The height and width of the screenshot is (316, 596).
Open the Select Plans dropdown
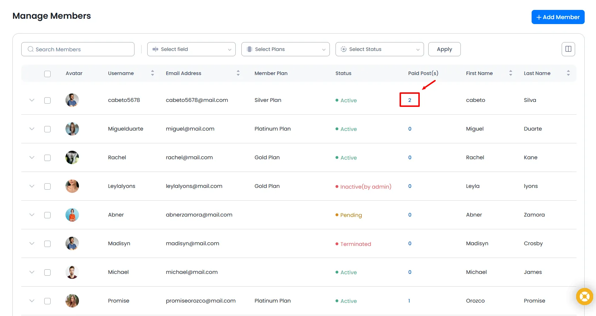point(285,49)
